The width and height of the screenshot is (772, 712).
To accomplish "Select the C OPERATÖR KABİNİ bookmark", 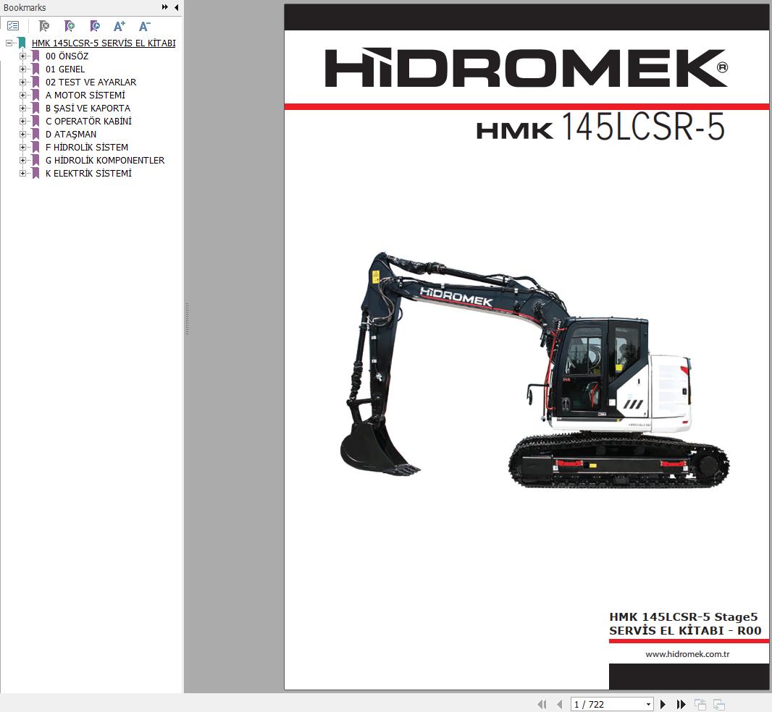I will click(x=88, y=121).
